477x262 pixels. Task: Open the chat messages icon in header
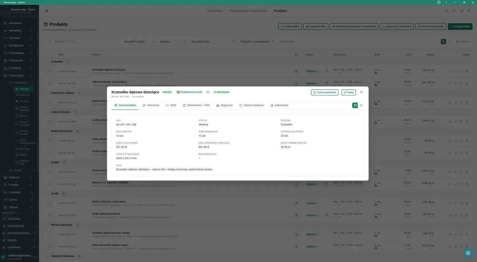coord(454,11)
